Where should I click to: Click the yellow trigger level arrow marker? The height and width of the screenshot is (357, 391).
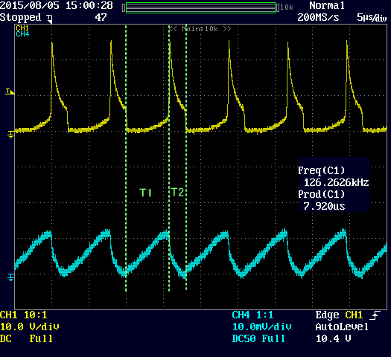10,91
